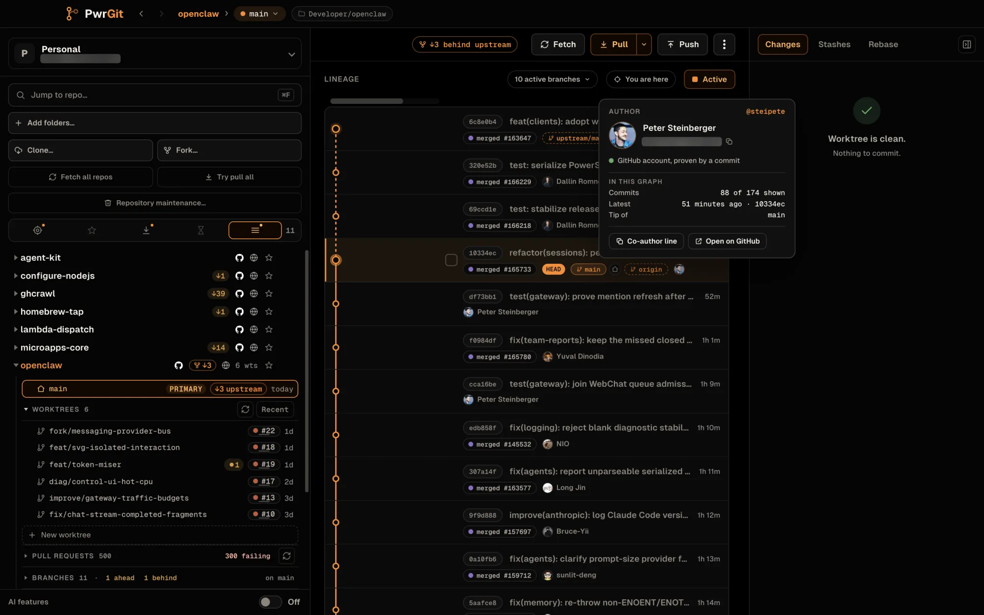Star the agent-kit repository
This screenshot has width=984, height=615.
[269, 258]
